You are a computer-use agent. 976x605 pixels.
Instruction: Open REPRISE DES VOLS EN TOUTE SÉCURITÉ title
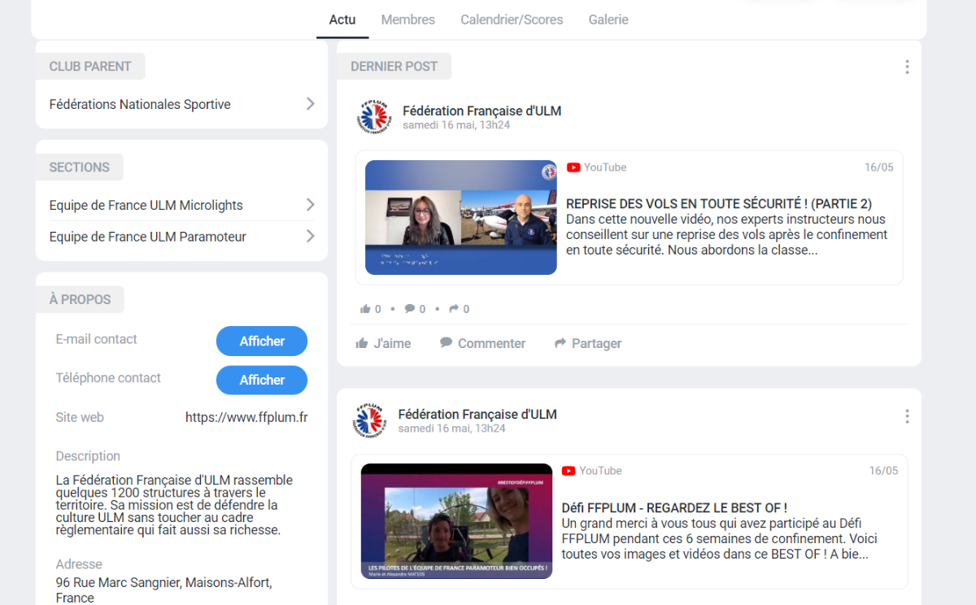719,203
